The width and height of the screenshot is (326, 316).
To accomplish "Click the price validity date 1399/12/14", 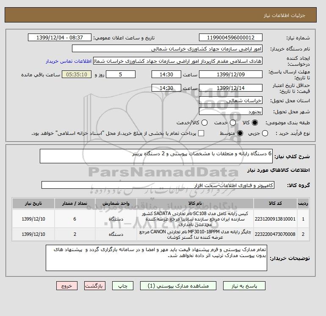I will [x=231, y=88].
